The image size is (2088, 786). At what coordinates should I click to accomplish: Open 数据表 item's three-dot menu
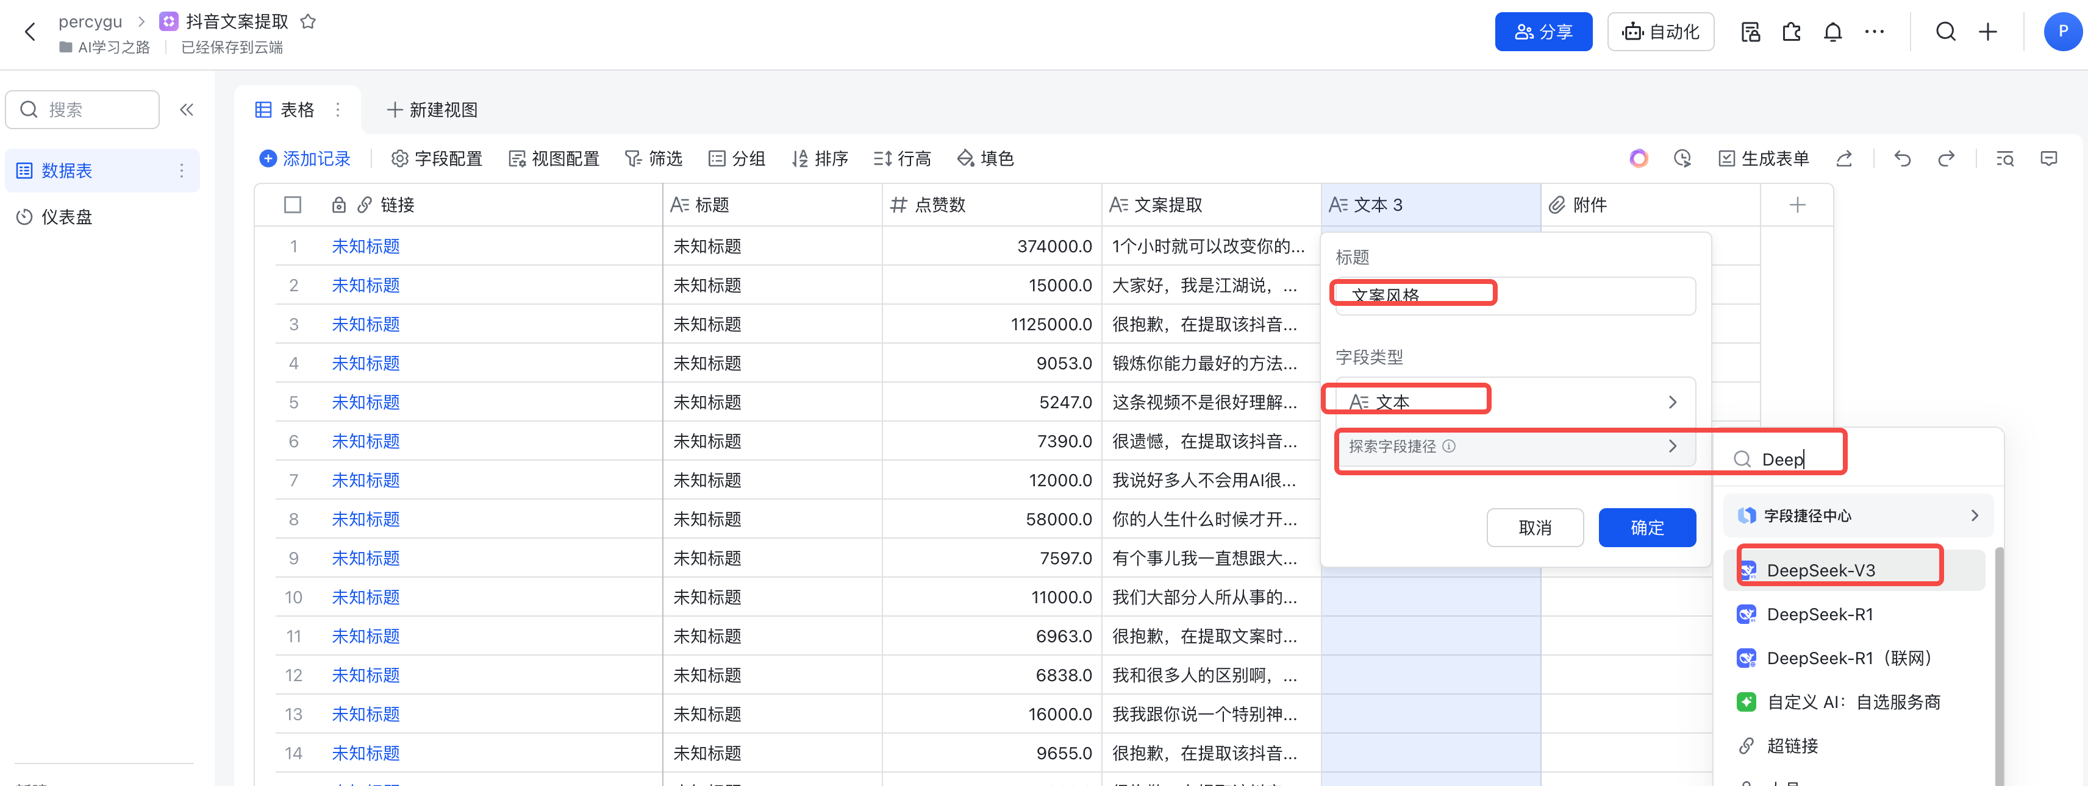pos(182,170)
